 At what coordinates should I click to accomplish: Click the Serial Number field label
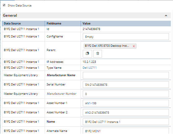[x=56, y=85]
